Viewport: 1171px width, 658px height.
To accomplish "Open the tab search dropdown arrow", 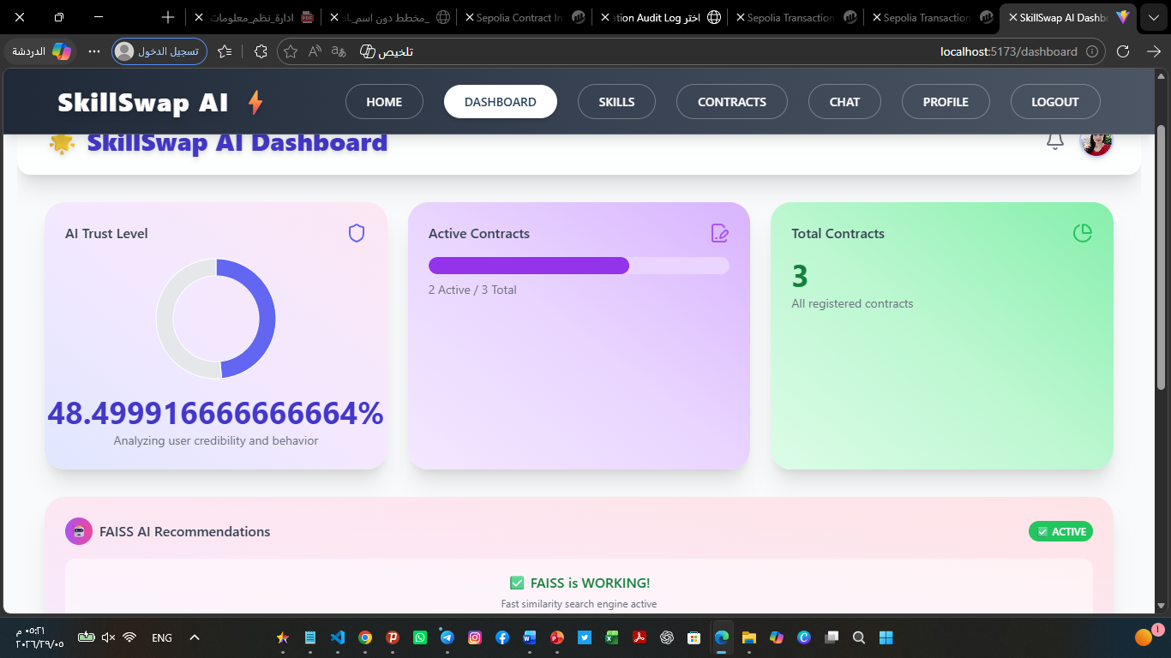I will [1154, 17].
